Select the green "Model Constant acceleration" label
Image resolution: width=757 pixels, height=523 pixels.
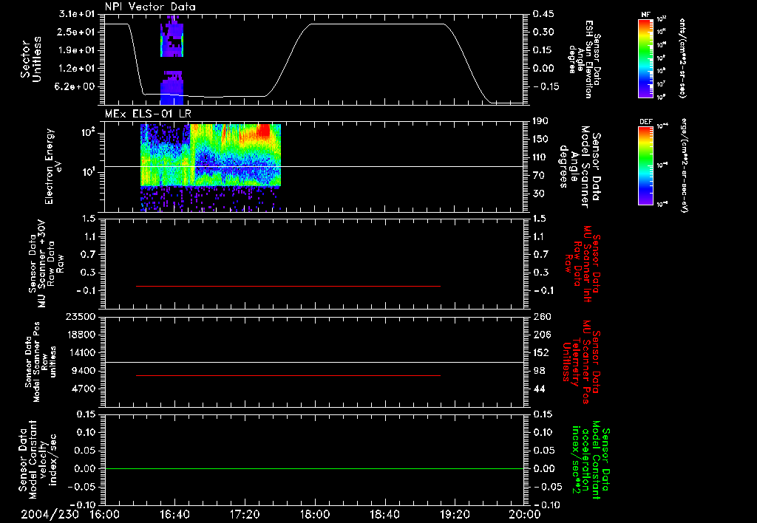(591, 459)
